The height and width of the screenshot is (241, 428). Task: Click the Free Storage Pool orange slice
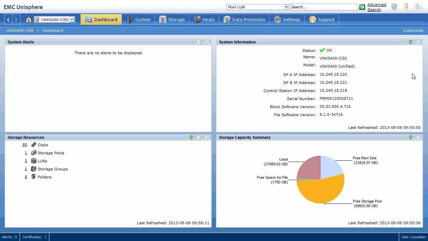(323, 191)
